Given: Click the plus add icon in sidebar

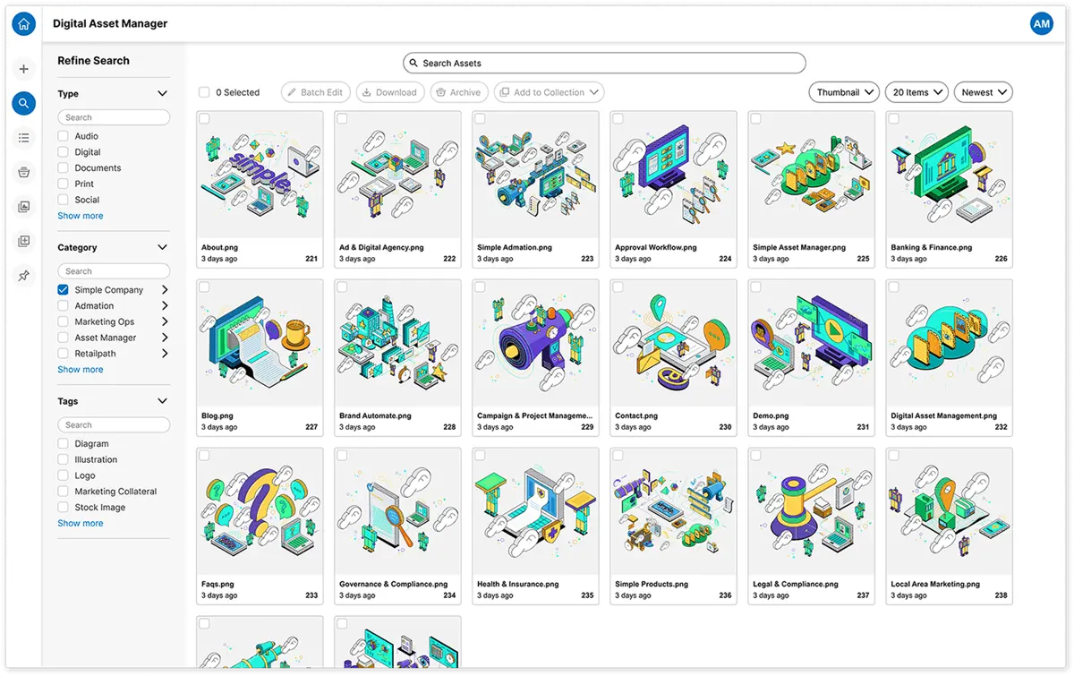Looking at the screenshot, I should tap(24, 69).
